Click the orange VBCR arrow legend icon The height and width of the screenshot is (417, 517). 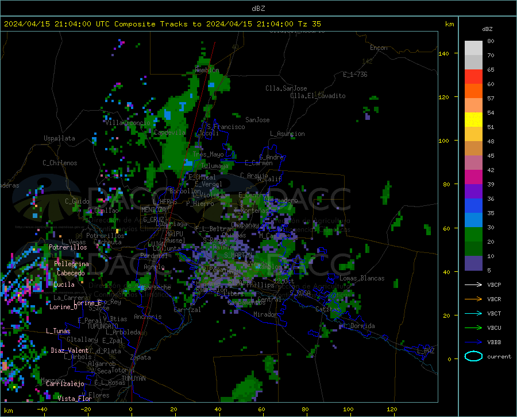pos(473,299)
